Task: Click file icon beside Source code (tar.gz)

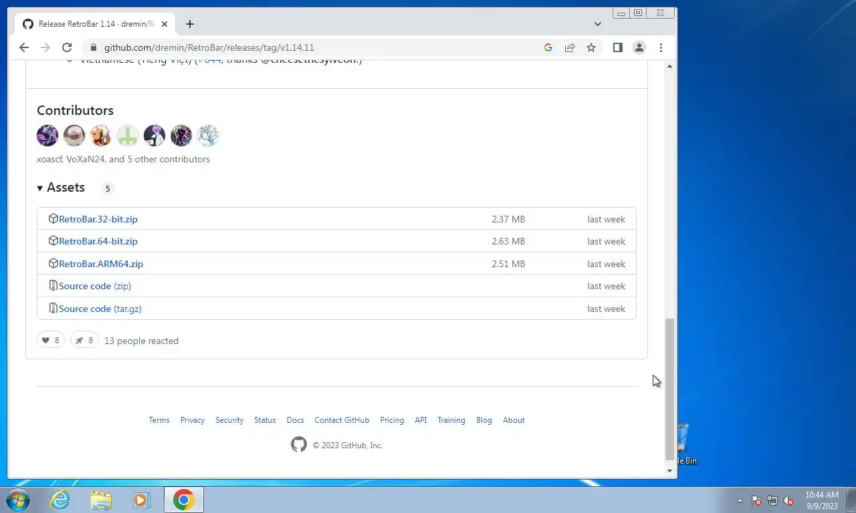Action: click(x=53, y=308)
